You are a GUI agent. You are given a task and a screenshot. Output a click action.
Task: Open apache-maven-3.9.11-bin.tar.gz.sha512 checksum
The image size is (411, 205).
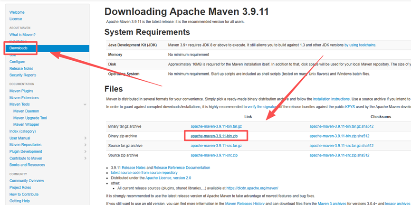(342, 126)
